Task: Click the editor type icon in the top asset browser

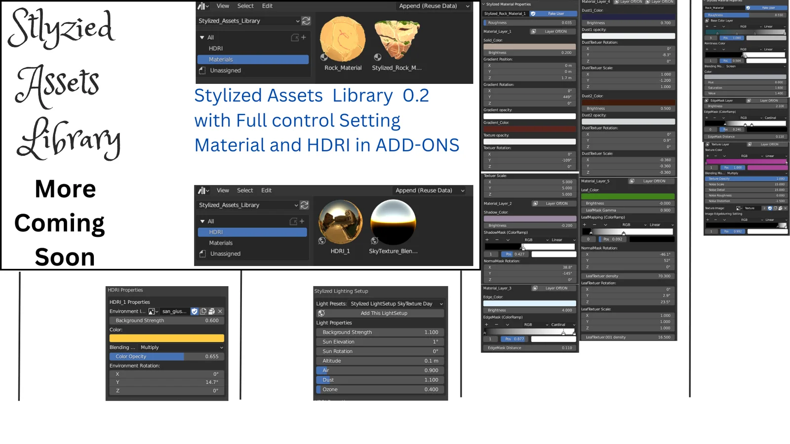Action: pos(202,6)
